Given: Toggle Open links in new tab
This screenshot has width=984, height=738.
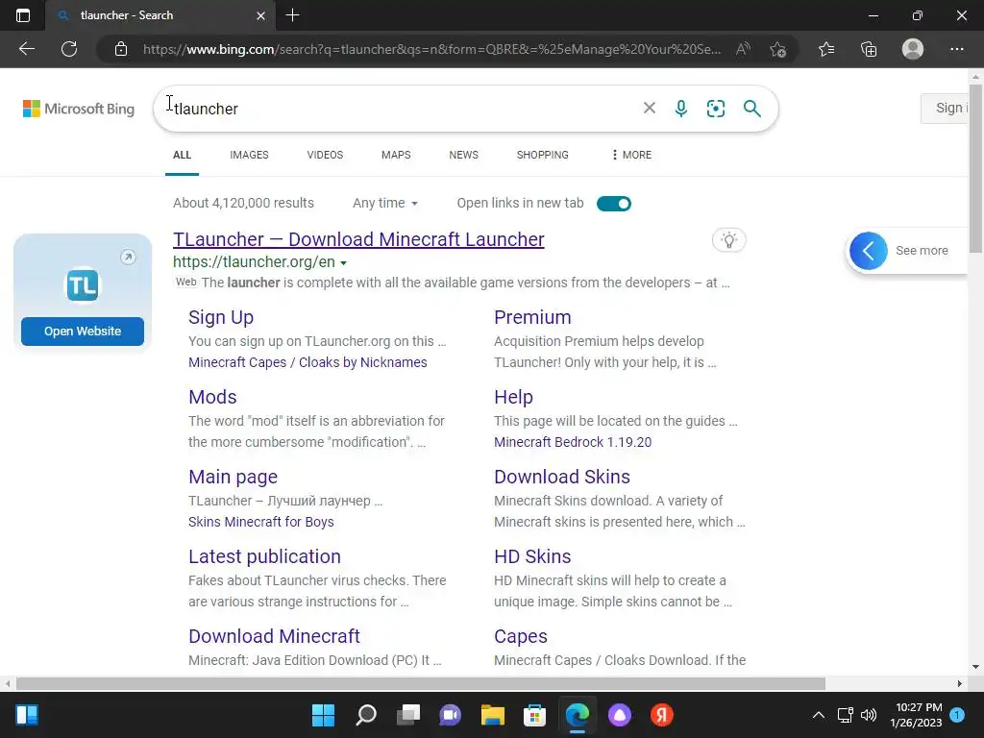Looking at the screenshot, I should coord(614,204).
